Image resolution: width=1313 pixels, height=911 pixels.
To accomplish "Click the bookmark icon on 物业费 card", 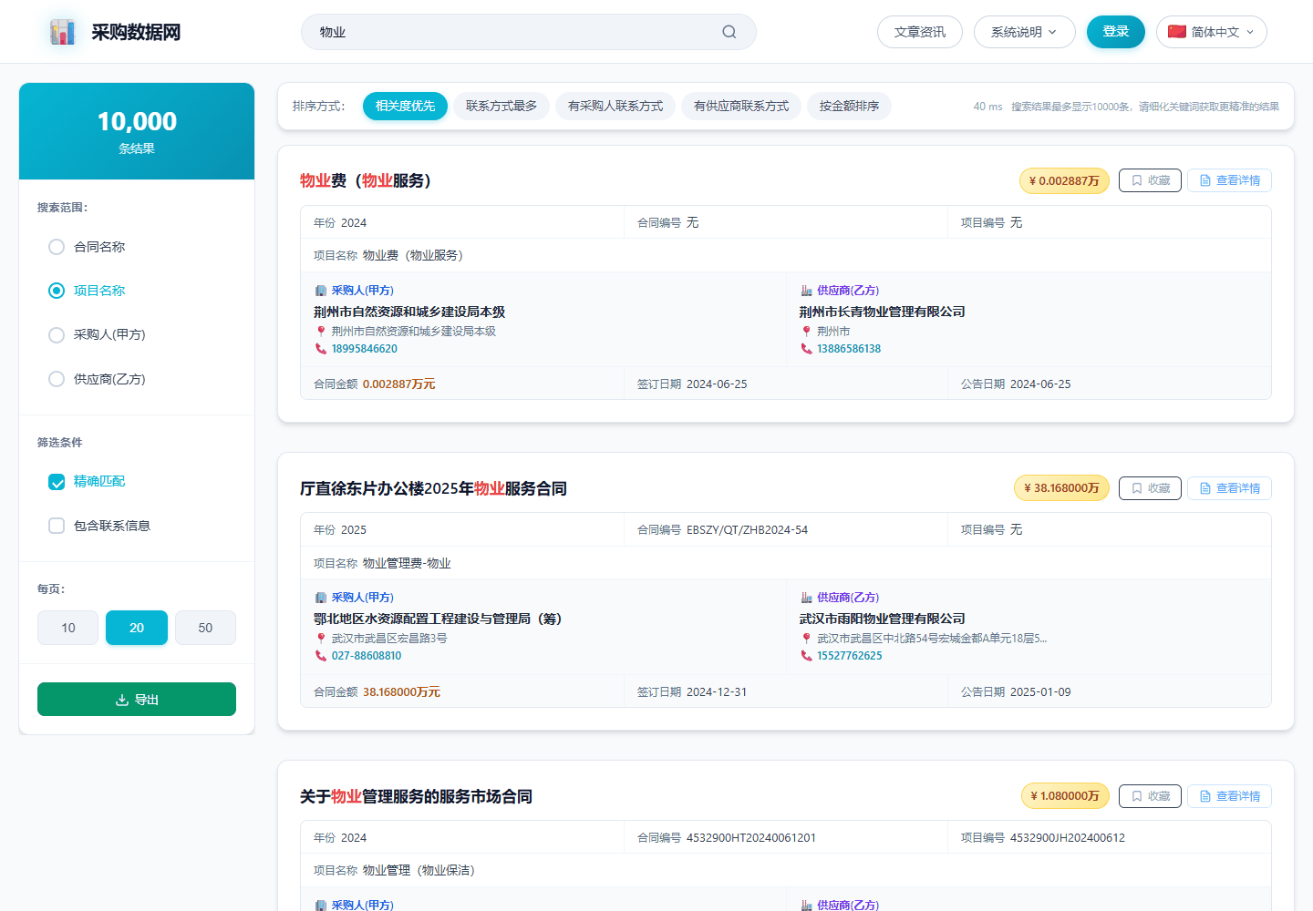I will pos(1137,180).
